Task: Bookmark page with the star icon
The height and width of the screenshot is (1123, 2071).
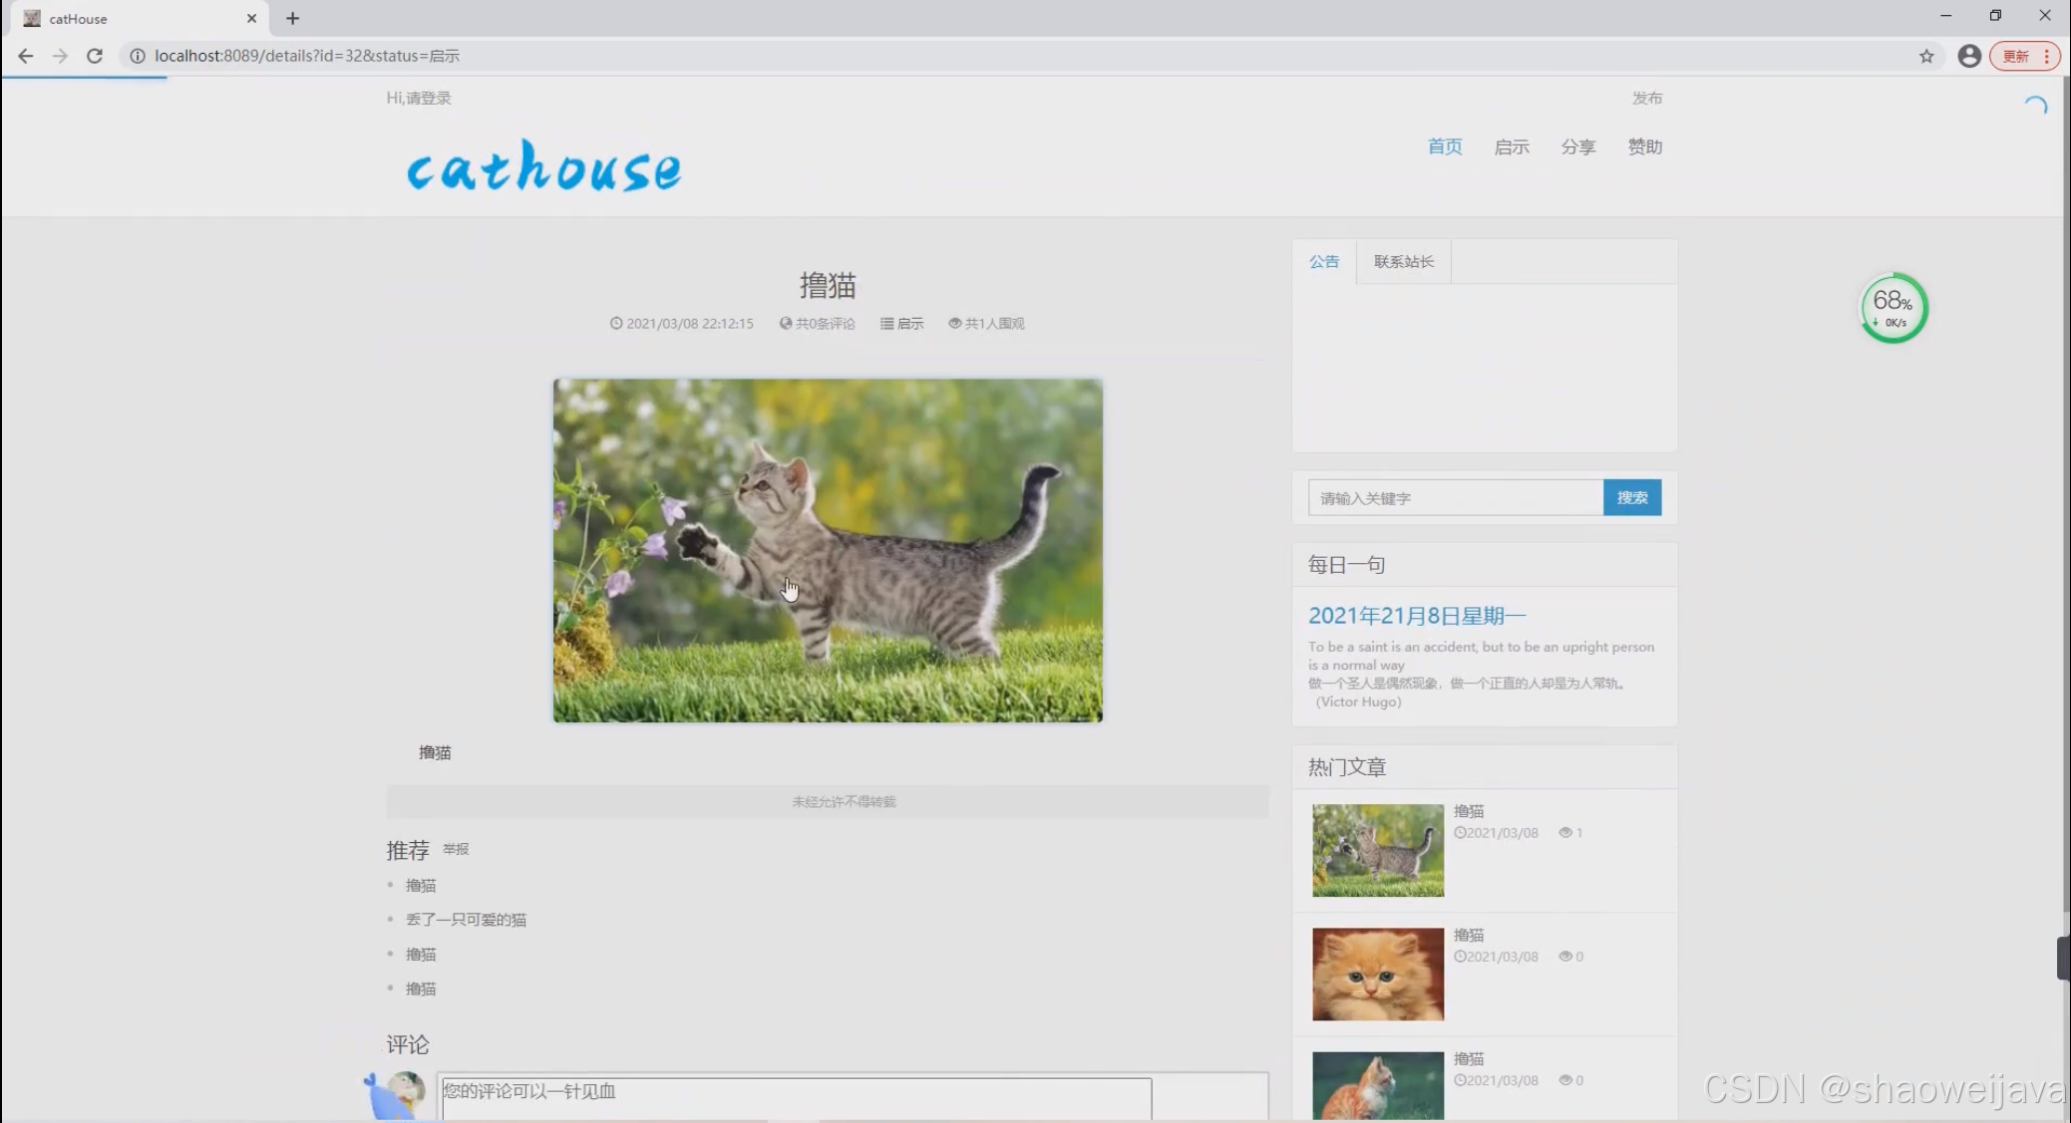Action: (x=1926, y=56)
